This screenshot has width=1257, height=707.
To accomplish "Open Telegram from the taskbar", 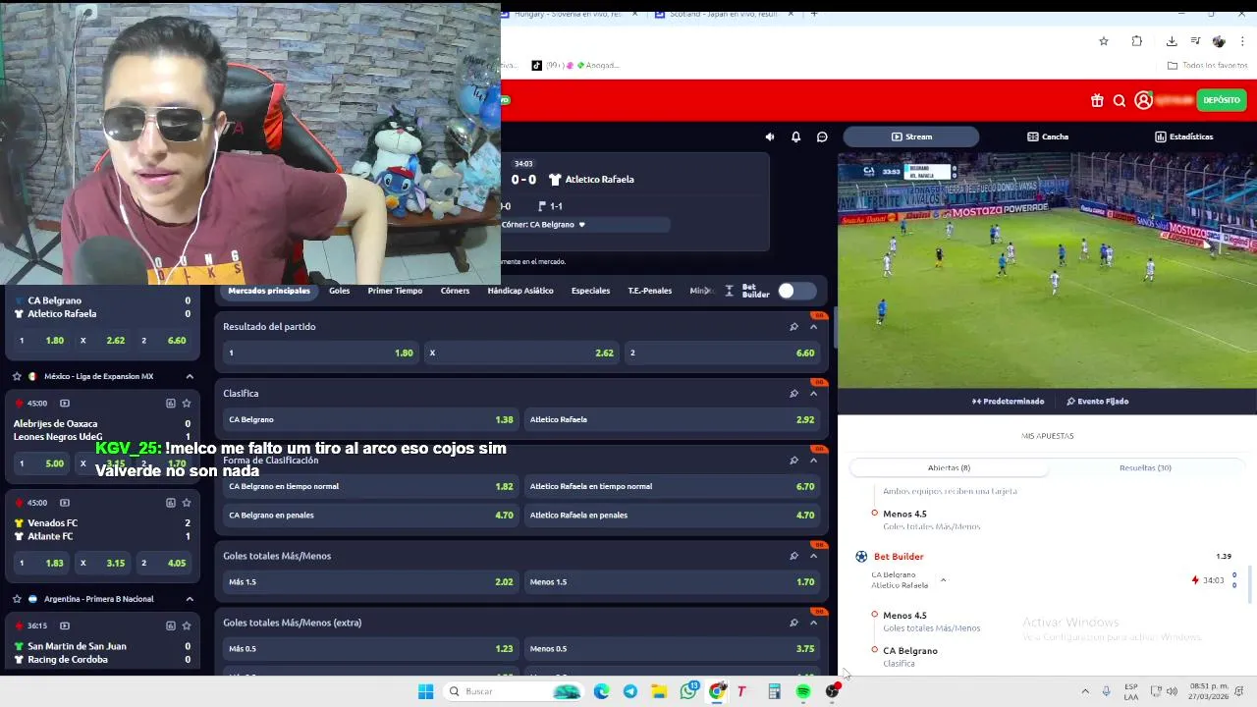I will click(630, 691).
